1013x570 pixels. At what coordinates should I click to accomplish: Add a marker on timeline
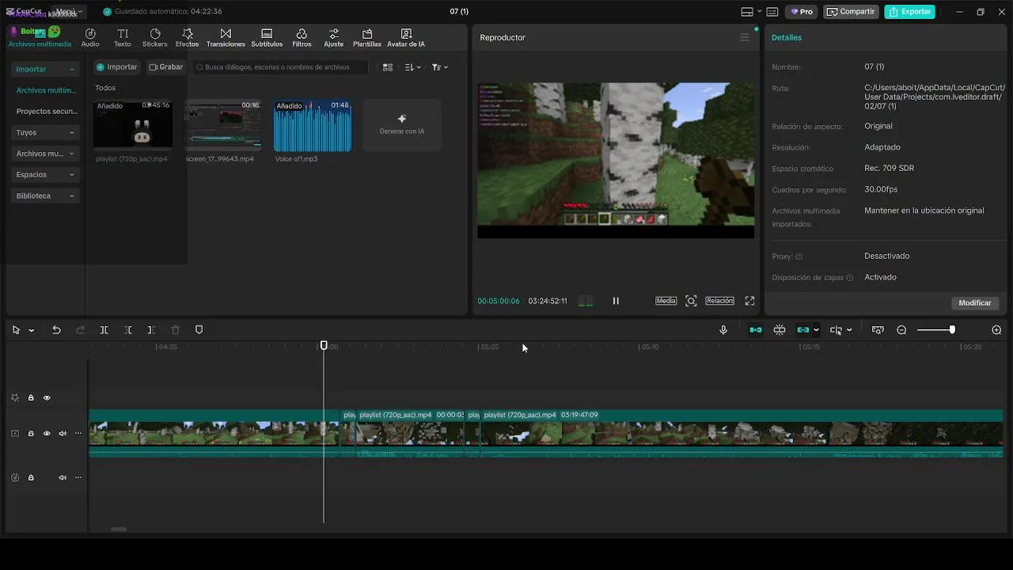tap(199, 330)
